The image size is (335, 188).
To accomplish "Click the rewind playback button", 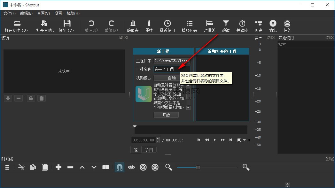I will coord(207,140).
